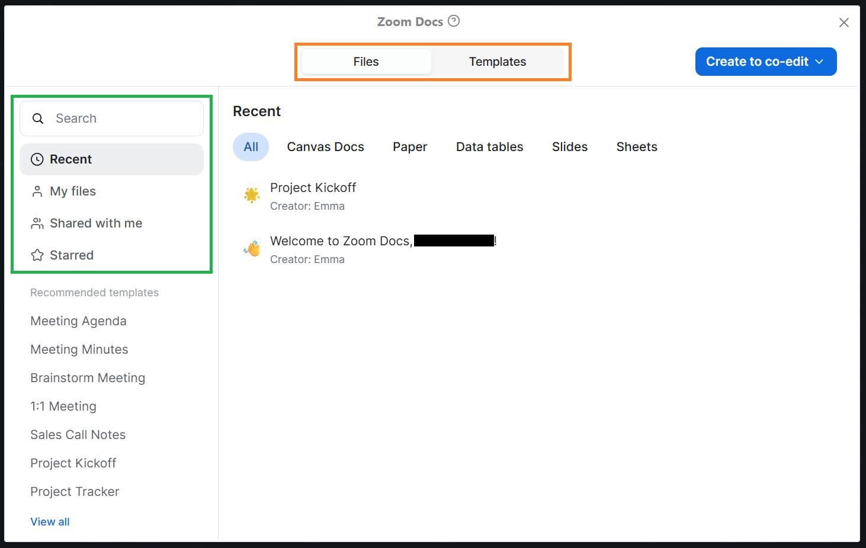Image resolution: width=866 pixels, height=548 pixels.
Task: Expand the Create to co-edit dropdown arrow
Action: (x=820, y=62)
